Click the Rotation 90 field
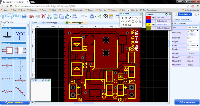Image resolution: width=200 pixels, height=106 pixels. (193, 49)
